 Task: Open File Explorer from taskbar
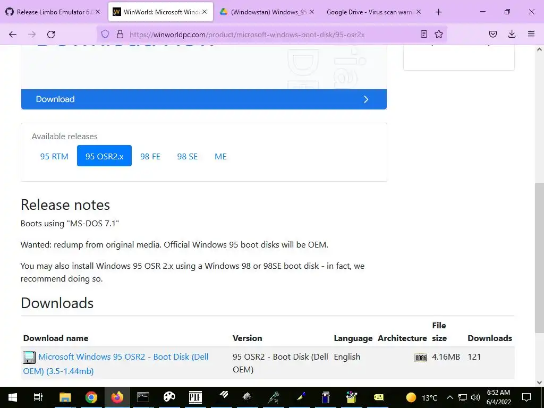point(65,397)
